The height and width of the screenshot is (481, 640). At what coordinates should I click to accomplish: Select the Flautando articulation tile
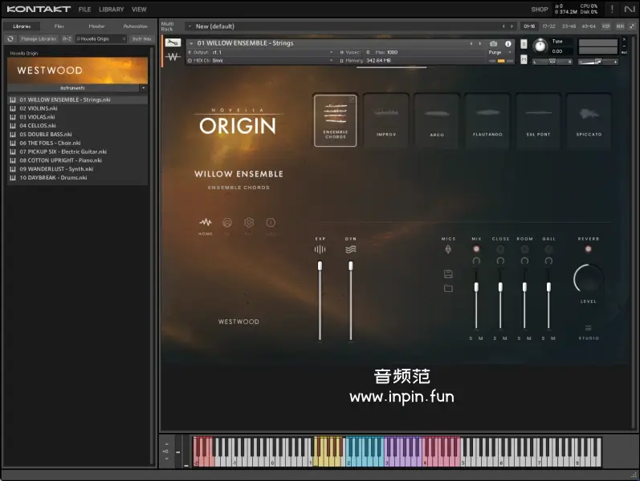click(487, 119)
